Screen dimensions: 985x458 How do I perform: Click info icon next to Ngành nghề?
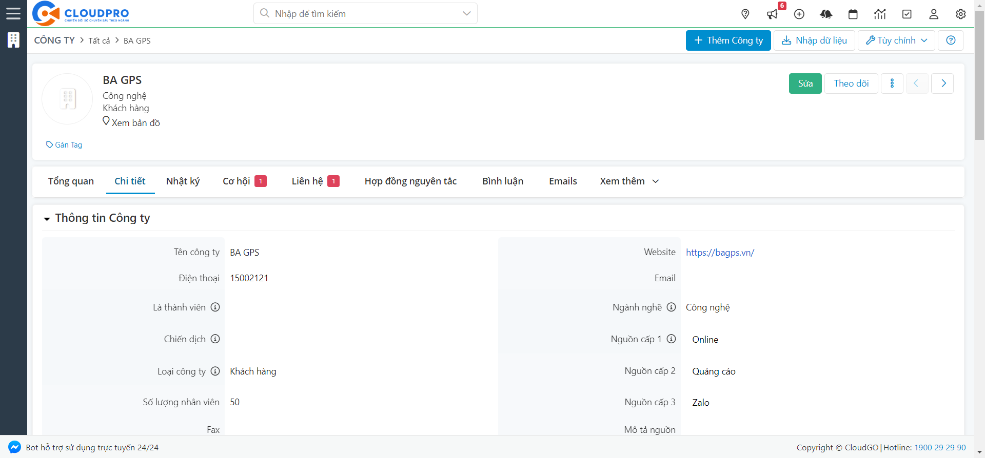pos(671,307)
